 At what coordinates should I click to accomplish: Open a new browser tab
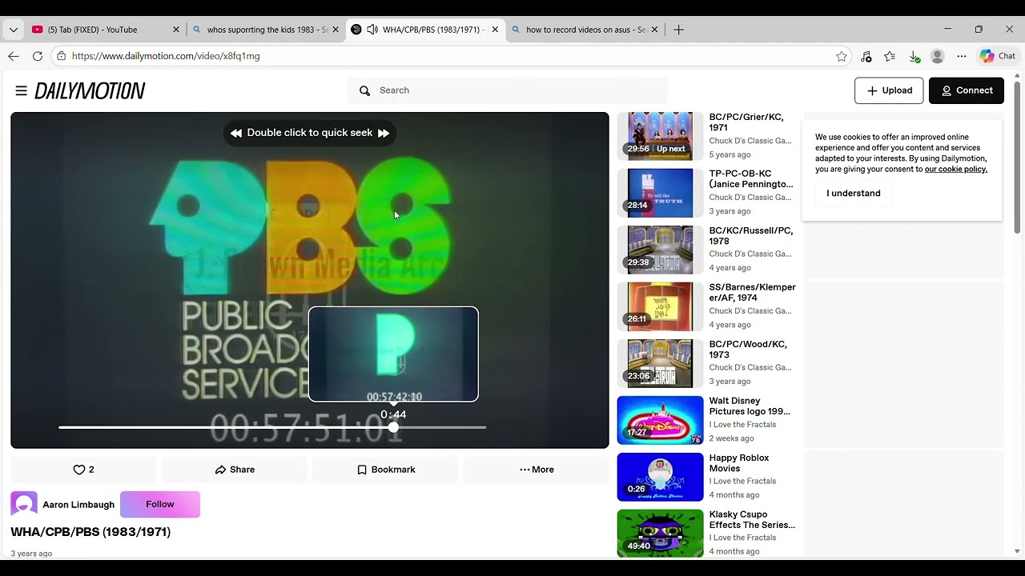(678, 30)
